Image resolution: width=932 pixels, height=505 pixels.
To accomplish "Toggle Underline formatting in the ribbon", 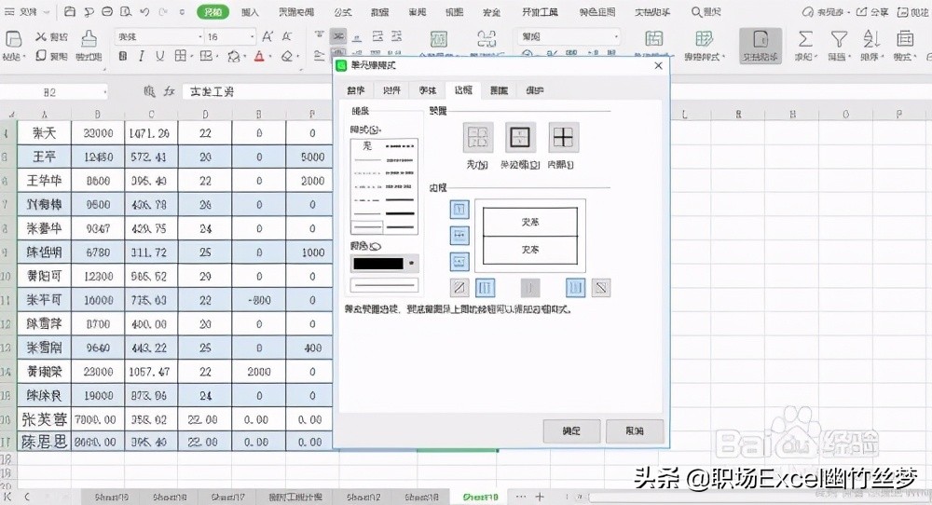I will 160,57.
